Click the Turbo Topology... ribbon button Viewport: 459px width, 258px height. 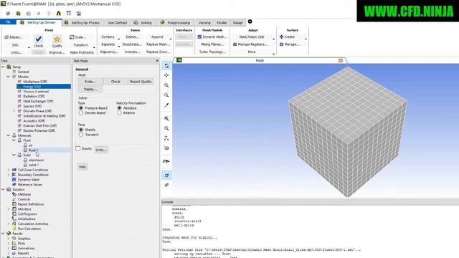point(212,52)
